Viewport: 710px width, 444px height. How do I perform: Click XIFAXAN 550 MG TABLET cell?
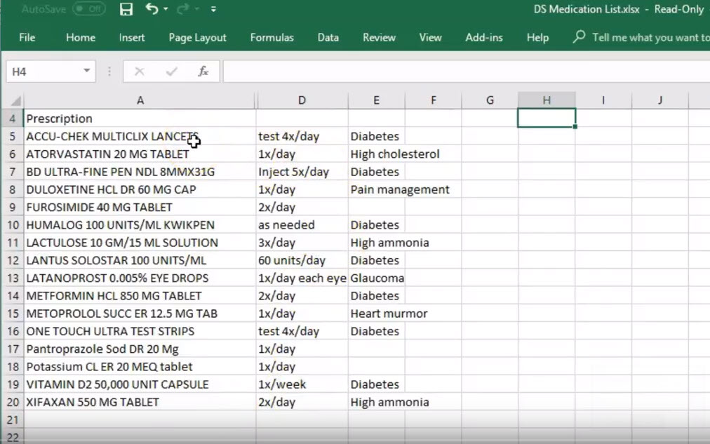tap(140, 402)
